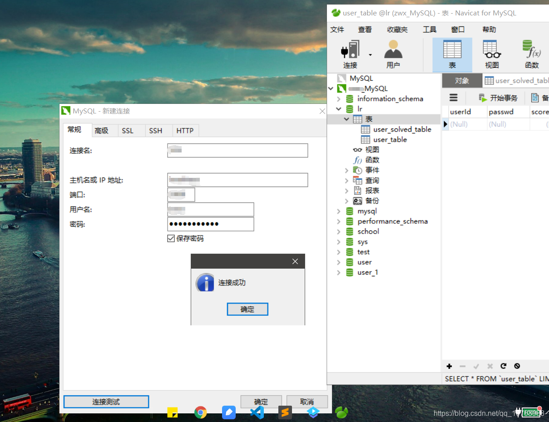
Task: Uncheck the 保存密码 checkbox
Action: (171, 238)
